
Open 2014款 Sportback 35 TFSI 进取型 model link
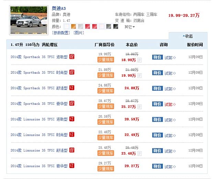pyautogui.click(x=39, y=57)
